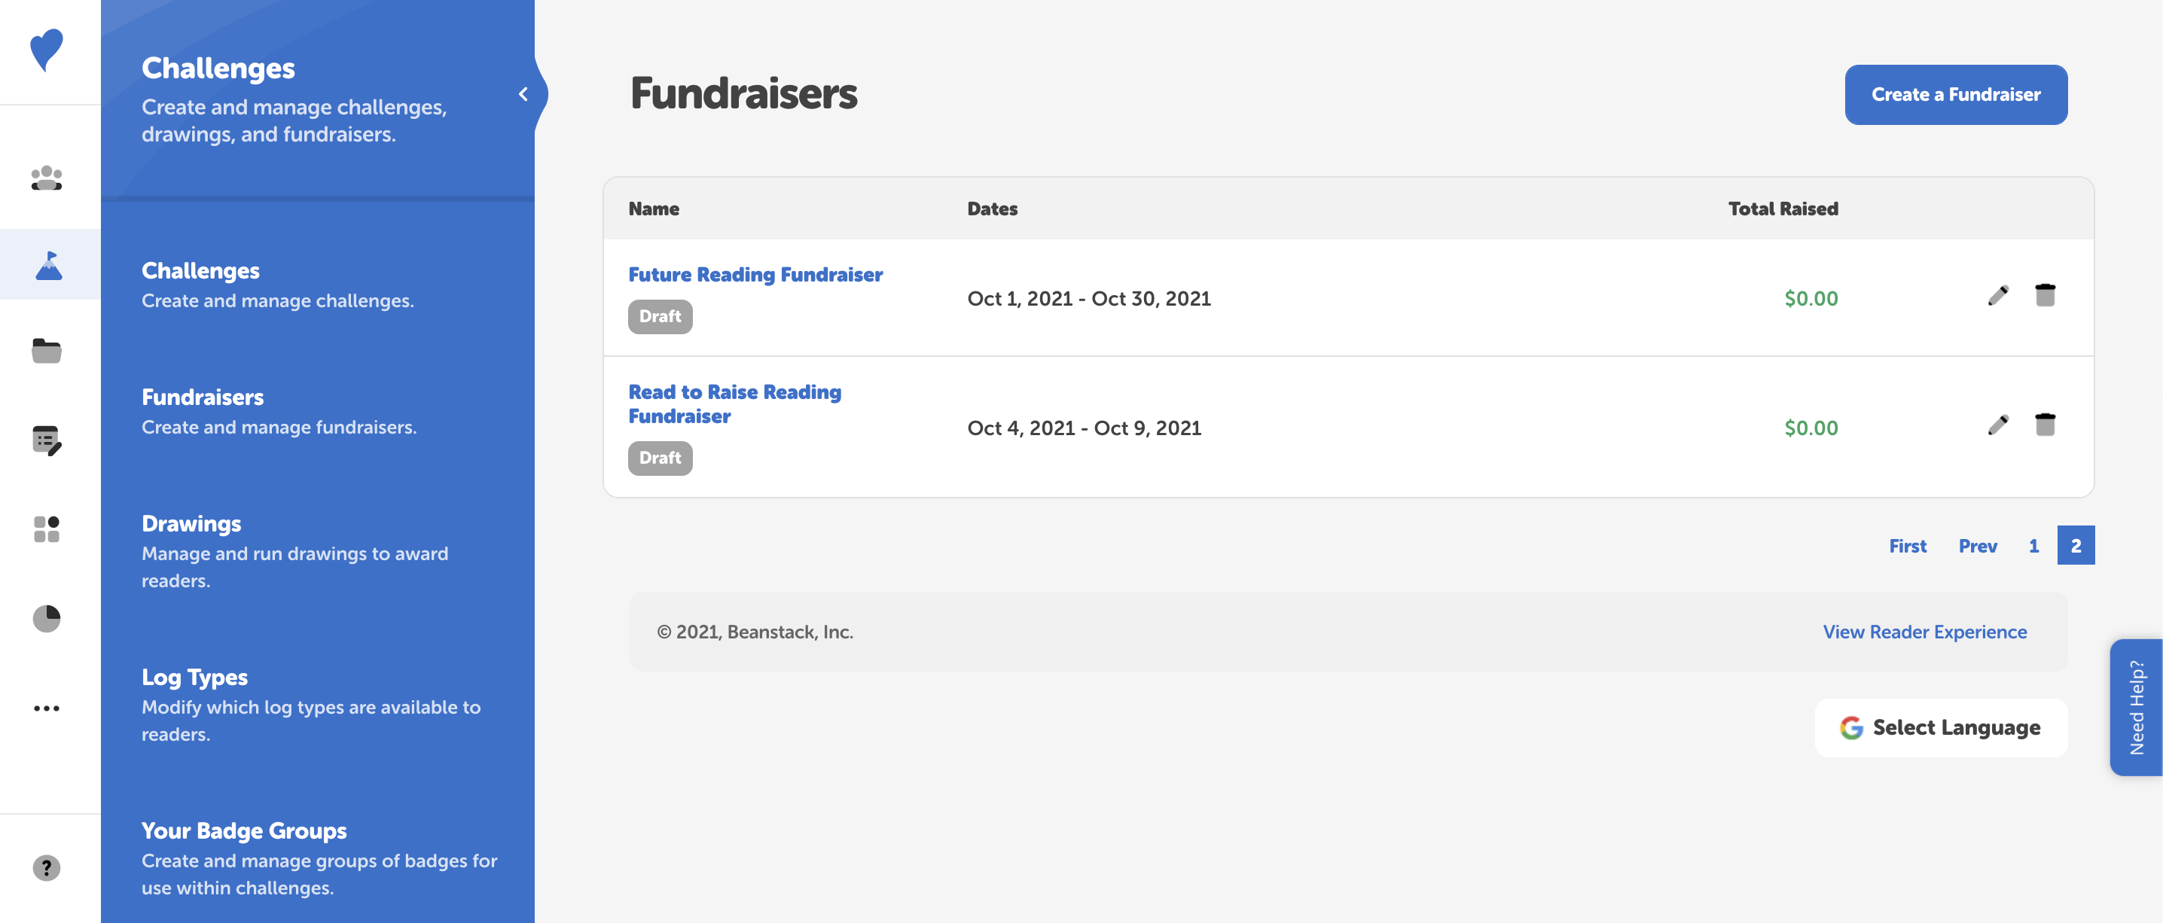Image resolution: width=2163 pixels, height=923 pixels.
Task: Click the Beanstack heart logo
Action: pyautogui.click(x=48, y=51)
